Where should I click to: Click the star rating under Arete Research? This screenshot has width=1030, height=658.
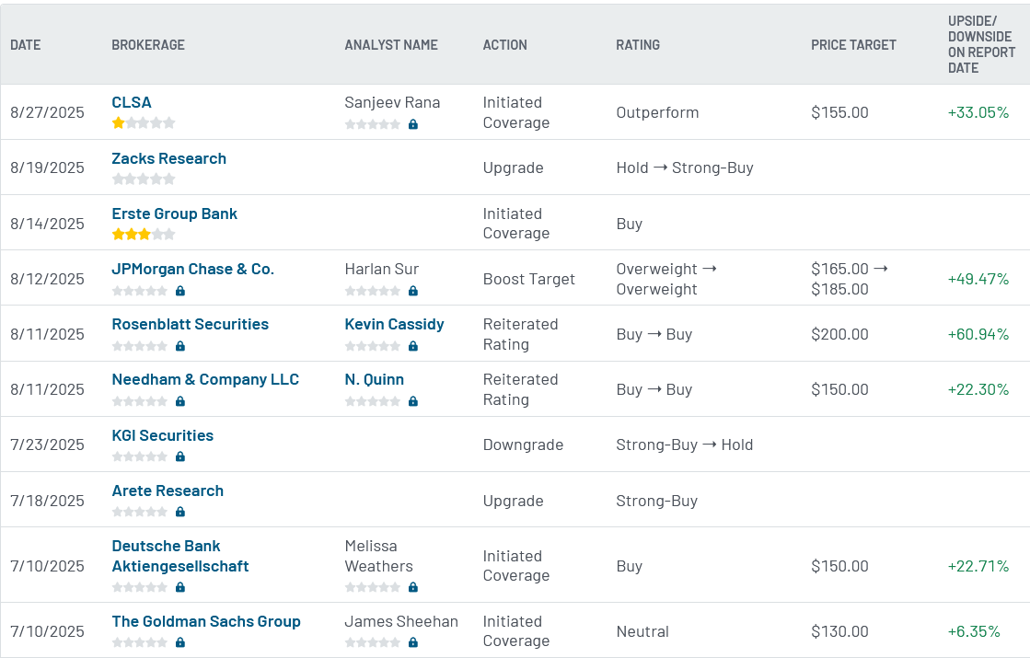139,512
